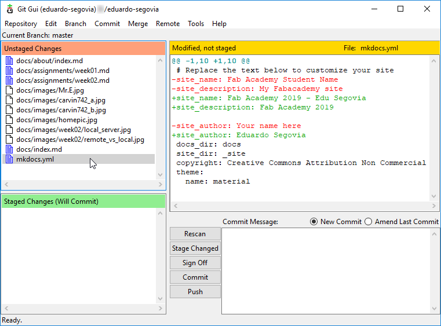Screen dimensions: 441x326
Task: Click the Rescan button
Action: click(195, 234)
